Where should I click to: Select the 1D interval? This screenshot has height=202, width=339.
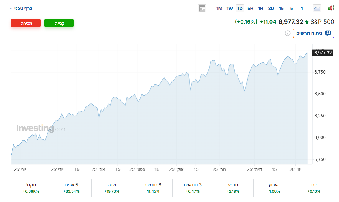tap(240, 9)
